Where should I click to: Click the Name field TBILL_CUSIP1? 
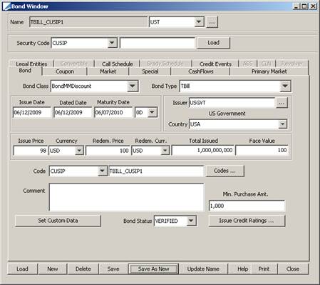(x=88, y=22)
